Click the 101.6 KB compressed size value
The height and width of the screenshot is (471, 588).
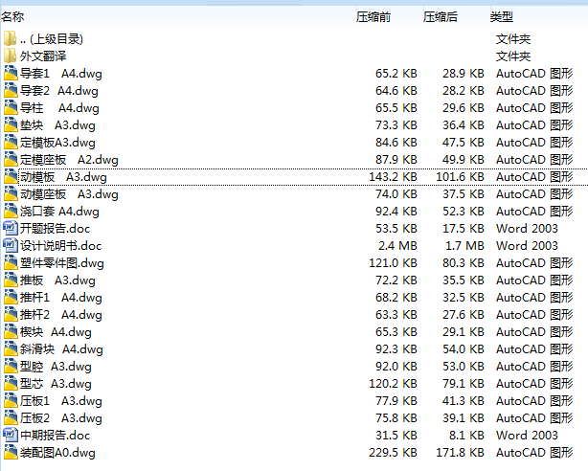pyautogui.click(x=460, y=176)
